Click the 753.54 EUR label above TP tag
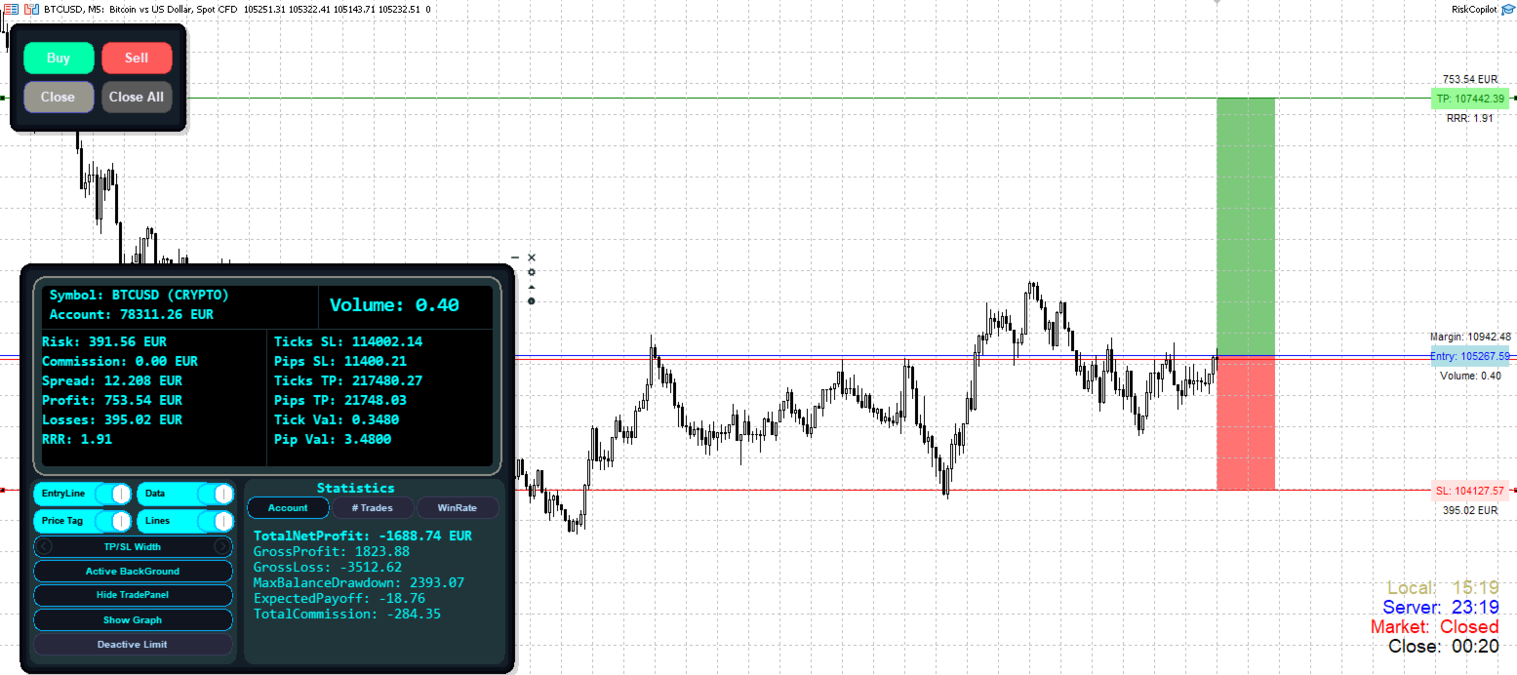The image size is (1517, 675). coord(1470,79)
